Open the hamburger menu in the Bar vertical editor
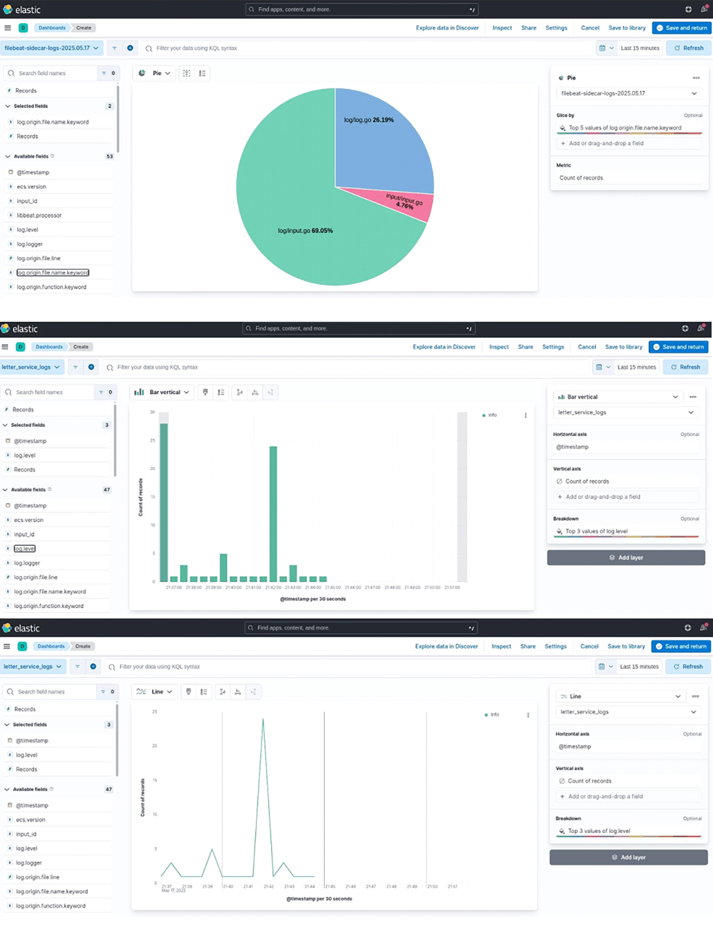713x942 pixels. tap(5, 347)
